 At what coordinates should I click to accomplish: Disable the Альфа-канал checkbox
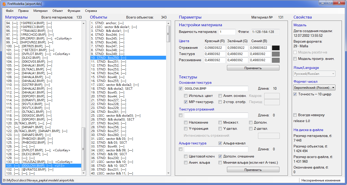220,143
